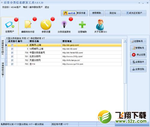The image size is (150, 127).
Task: Minimize the window
Action: click(x=143, y=3)
